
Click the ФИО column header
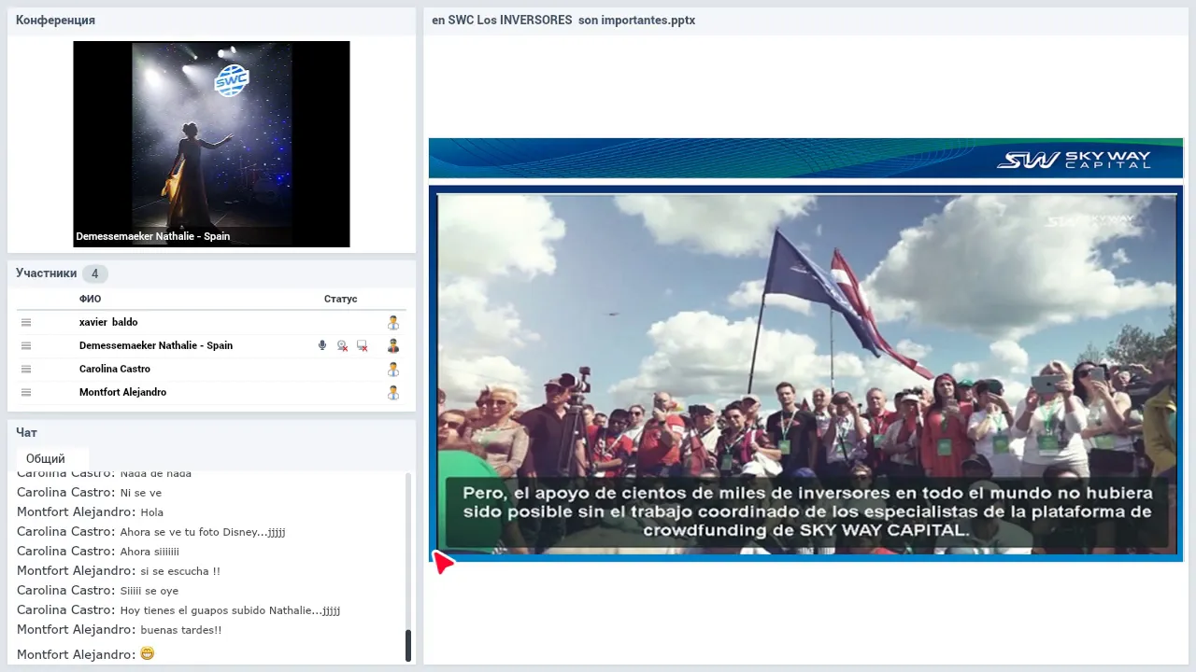click(x=90, y=299)
